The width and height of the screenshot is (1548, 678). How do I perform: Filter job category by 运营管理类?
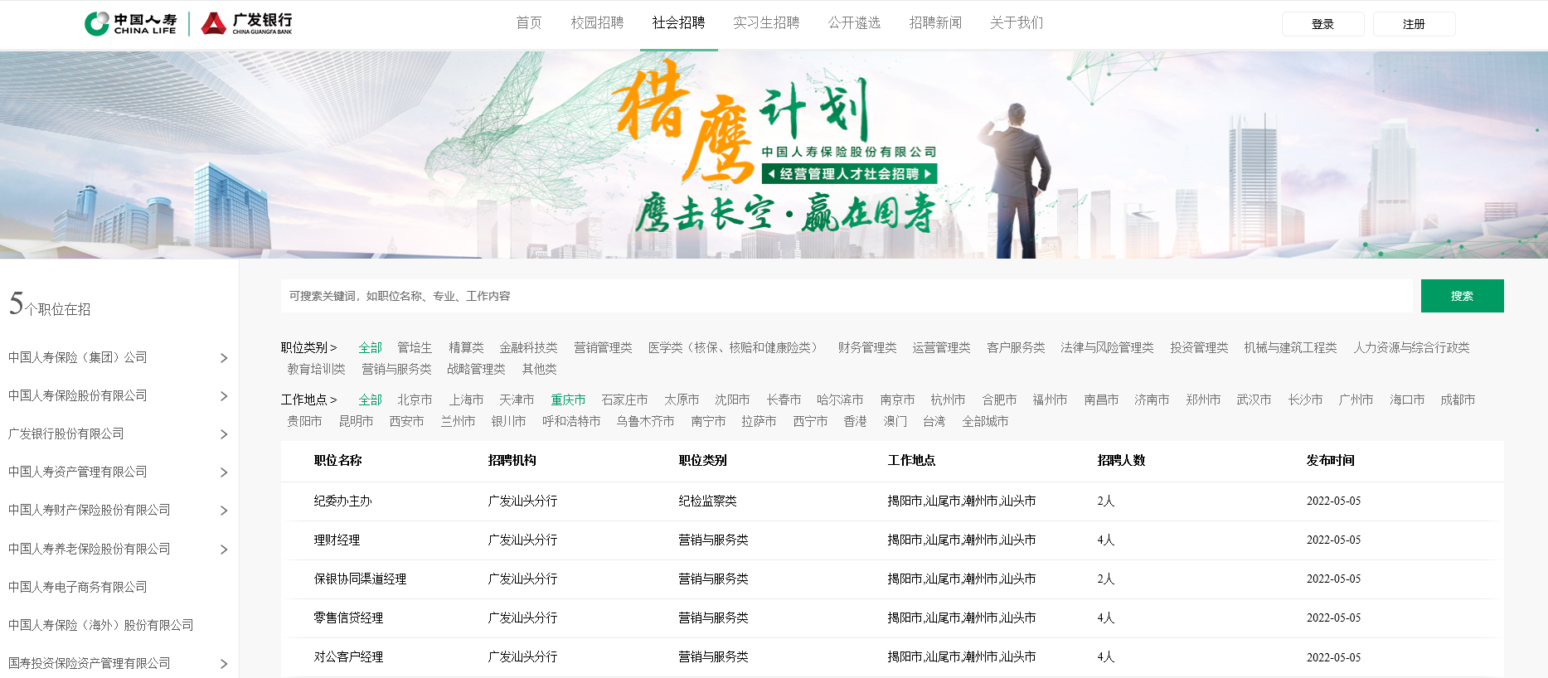941,347
